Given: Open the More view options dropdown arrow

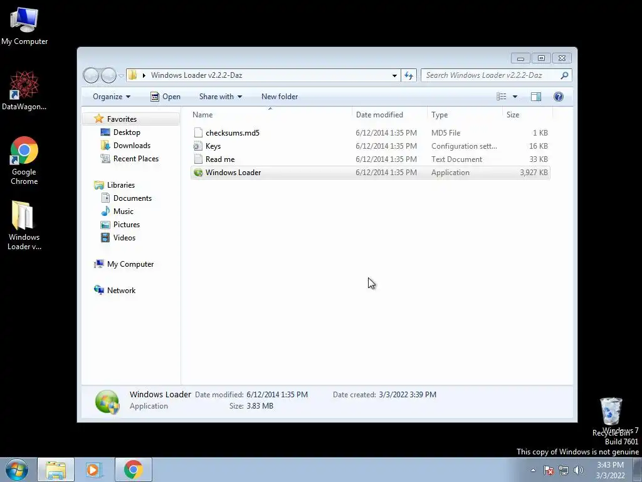Looking at the screenshot, I should pos(515,97).
